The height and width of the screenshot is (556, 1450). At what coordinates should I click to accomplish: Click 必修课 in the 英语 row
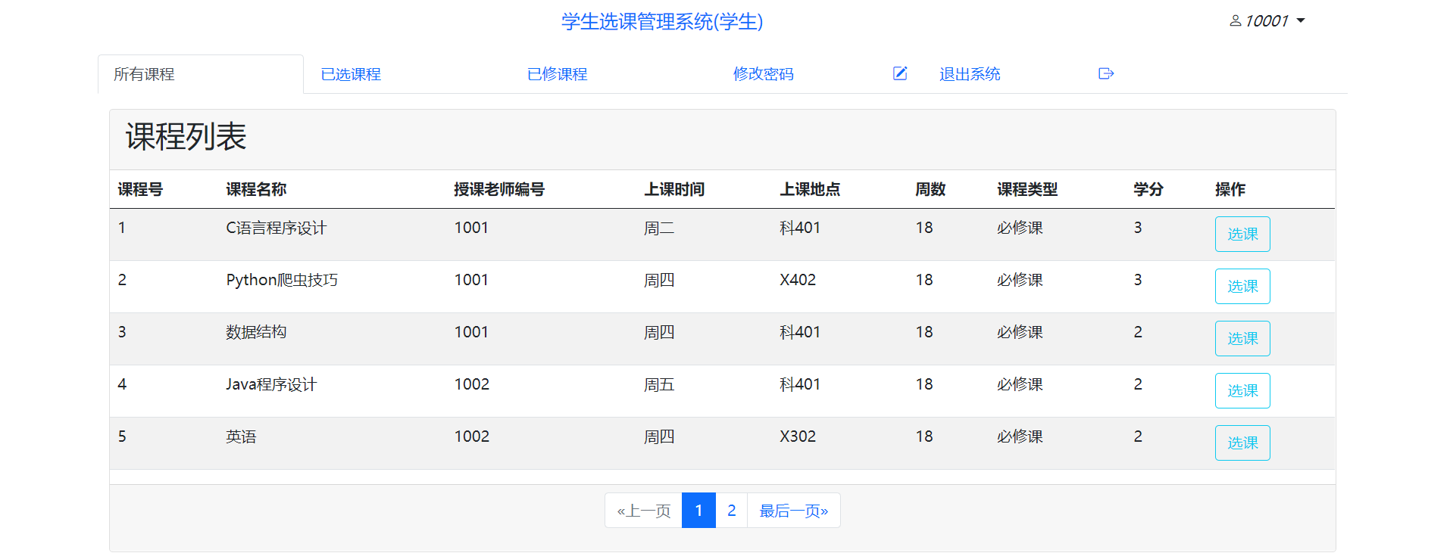click(x=1020, y=436)
